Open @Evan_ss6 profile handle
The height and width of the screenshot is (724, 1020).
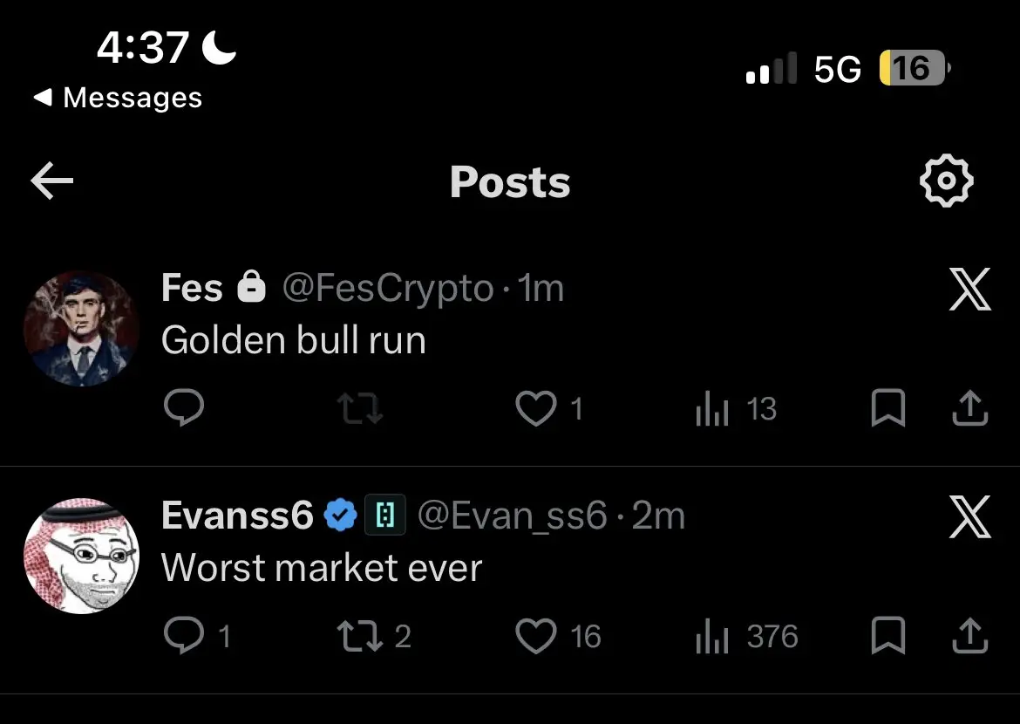point(512,516)
